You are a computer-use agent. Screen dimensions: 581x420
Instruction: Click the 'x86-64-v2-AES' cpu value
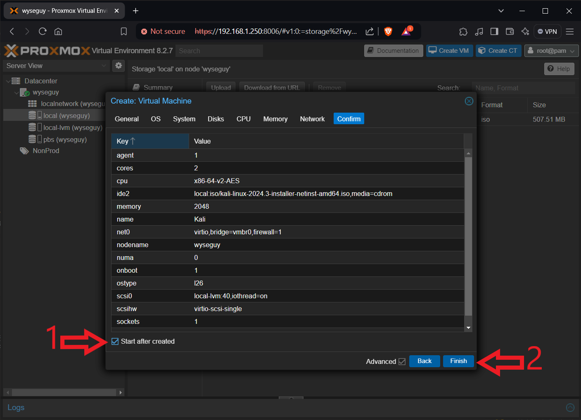pyautogui.click(x=217, y=181)
